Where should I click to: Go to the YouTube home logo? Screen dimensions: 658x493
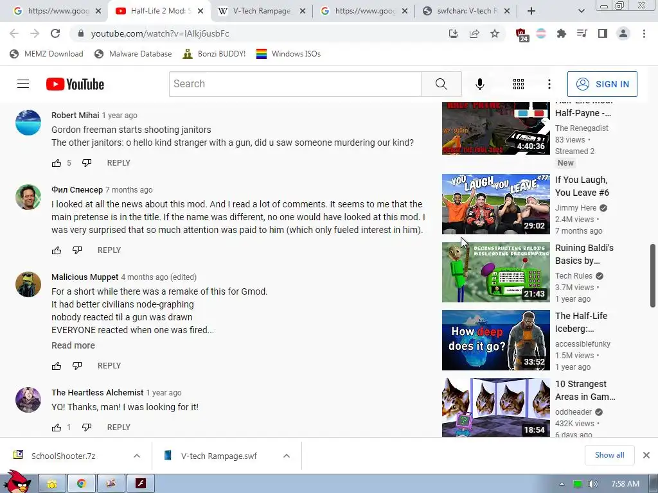click(x=75, y=84)
